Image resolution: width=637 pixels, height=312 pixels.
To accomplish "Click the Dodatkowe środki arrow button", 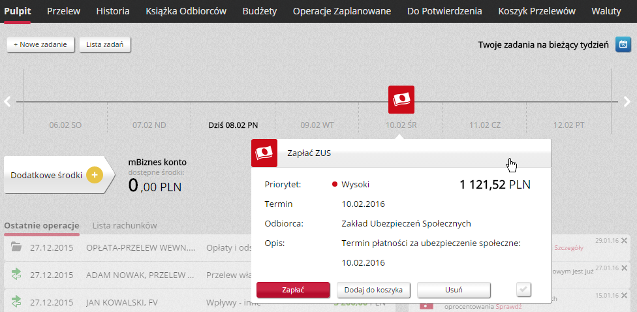I will (x=60, y=175).
